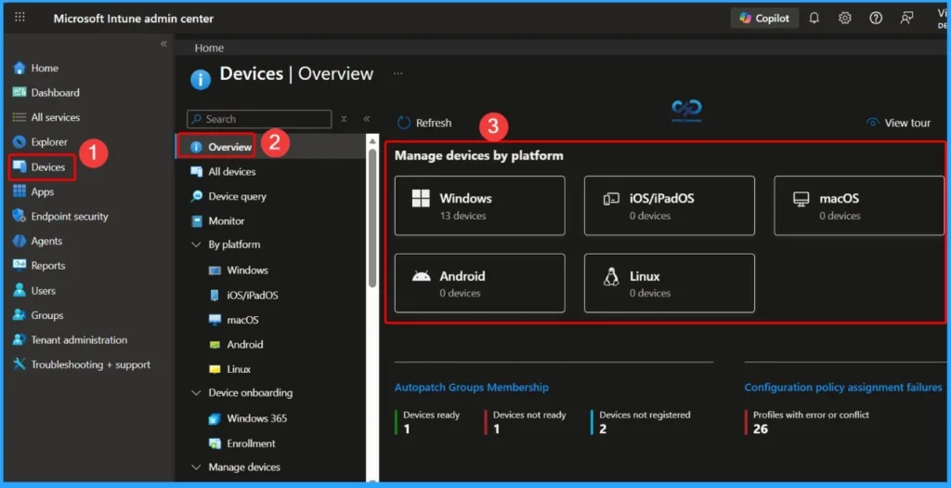Viewport: 951px width, 488px height.
Task: Click the Devices ready count
Action: click(x=407, y=429)
